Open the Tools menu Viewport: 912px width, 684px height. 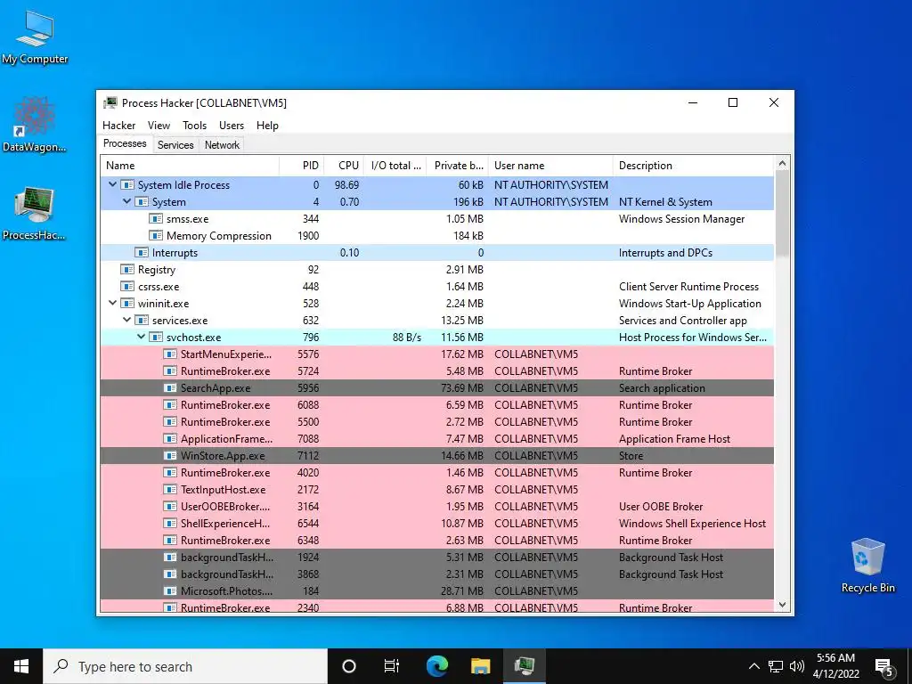coord(194,126)
